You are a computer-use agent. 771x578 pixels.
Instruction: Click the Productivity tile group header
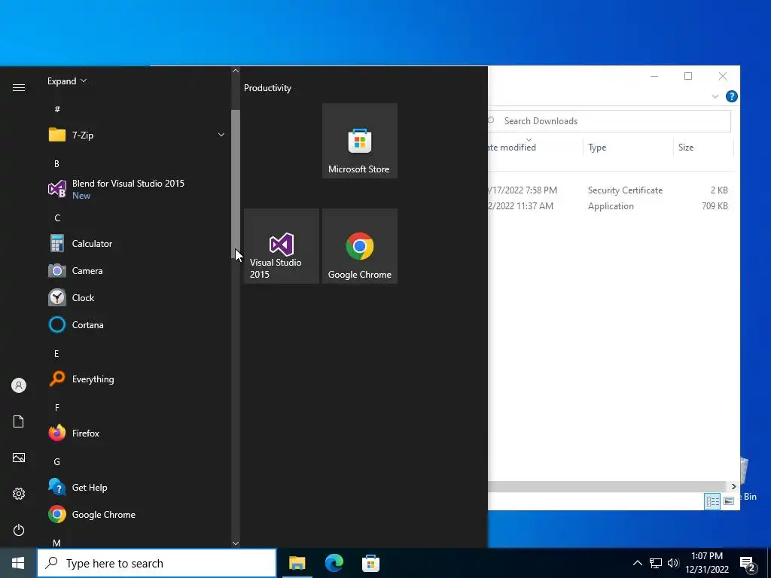tap(267, 88)
